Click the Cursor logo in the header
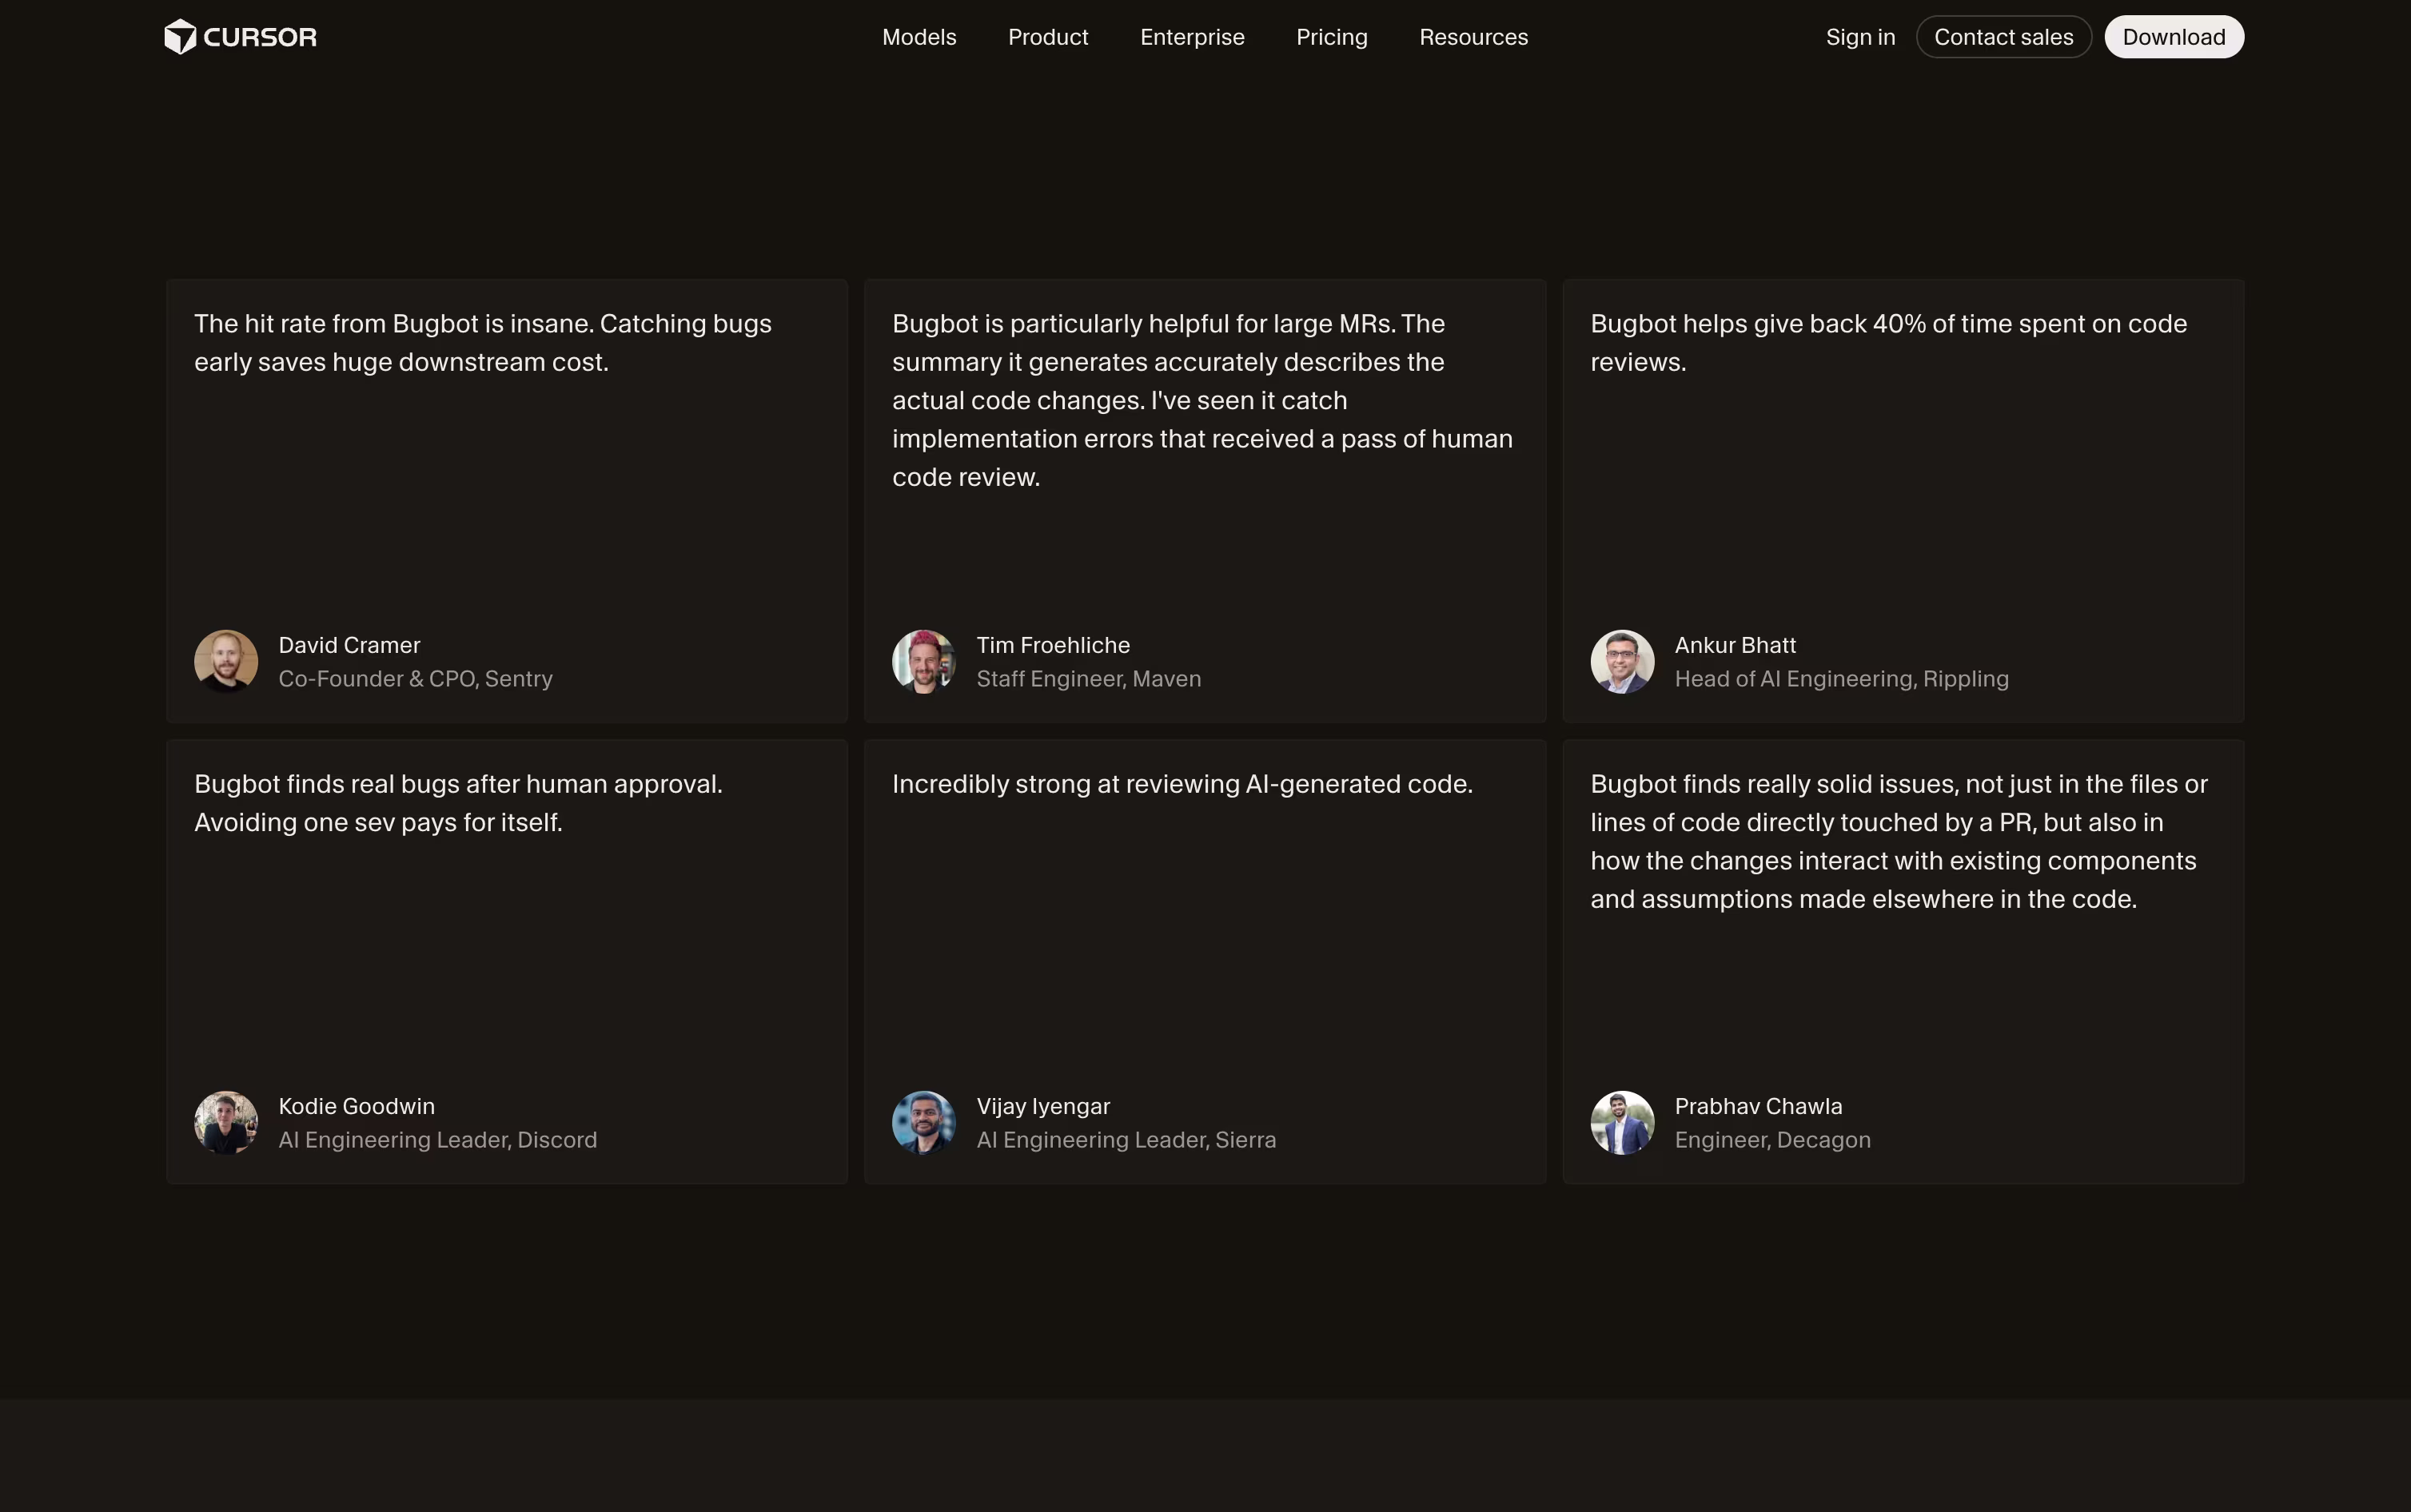Screen dimensions: 2411x1512 pyautogui.click(x=240, y=37)
